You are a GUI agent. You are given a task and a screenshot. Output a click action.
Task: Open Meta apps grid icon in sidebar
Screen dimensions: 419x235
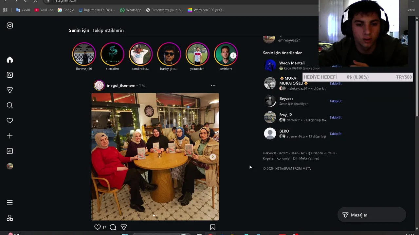(x=10, y=218)
